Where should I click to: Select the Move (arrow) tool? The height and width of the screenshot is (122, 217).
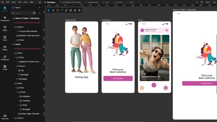coord(49,11)
